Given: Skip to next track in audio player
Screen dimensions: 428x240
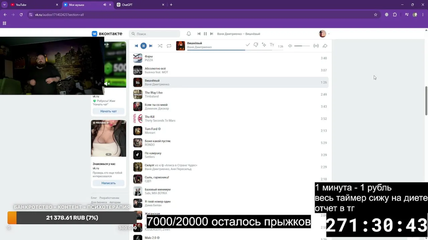Looking at the screenshot, I should 151,46.
